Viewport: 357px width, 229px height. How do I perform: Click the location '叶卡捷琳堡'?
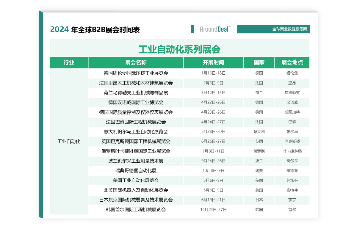(292, 151)
